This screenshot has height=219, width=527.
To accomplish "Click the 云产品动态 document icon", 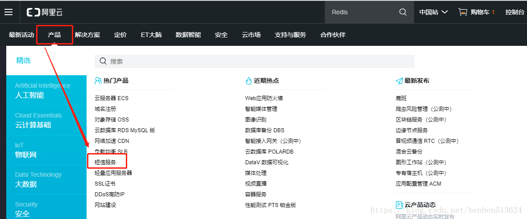I will click(x=399, y=205).
